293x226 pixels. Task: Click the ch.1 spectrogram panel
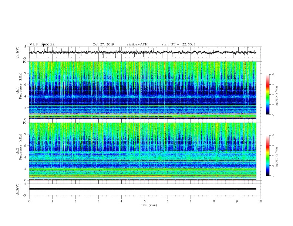[142, 90]
